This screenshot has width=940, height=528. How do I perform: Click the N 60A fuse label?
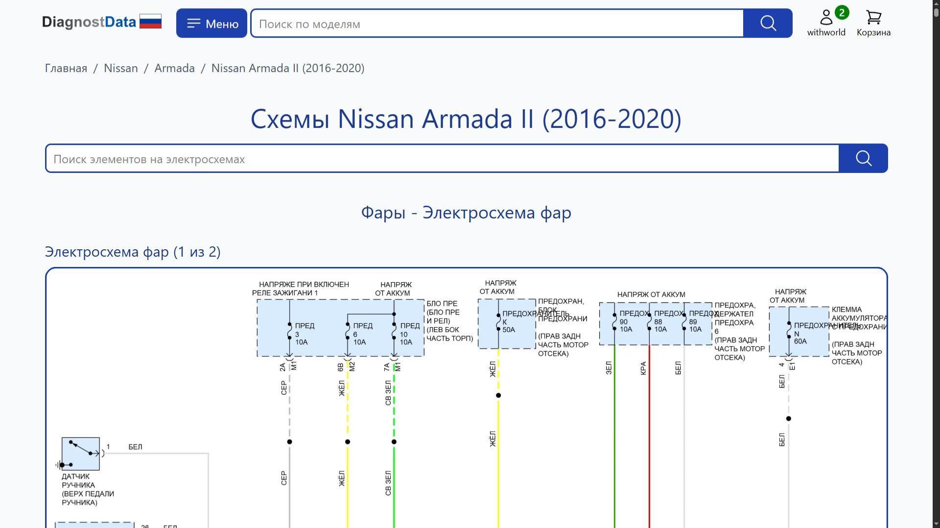click(800, 337)
